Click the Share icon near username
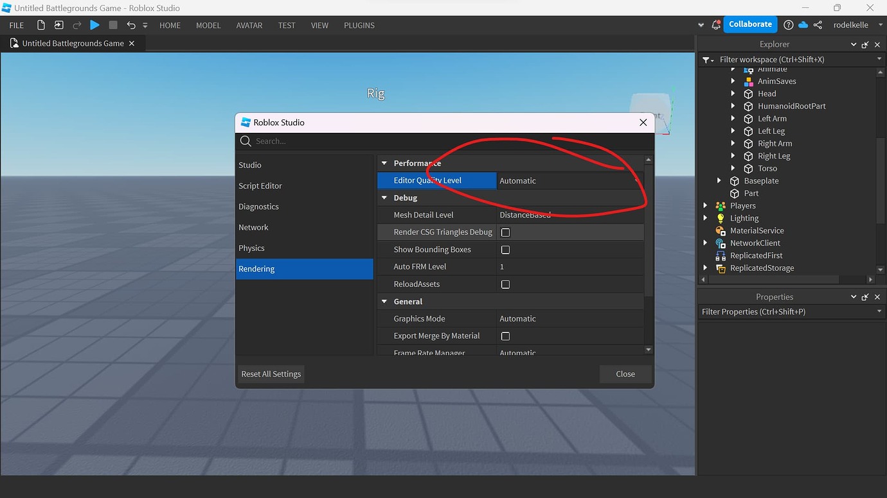This screenshot has height=498, width=887. tap(818, 25)
